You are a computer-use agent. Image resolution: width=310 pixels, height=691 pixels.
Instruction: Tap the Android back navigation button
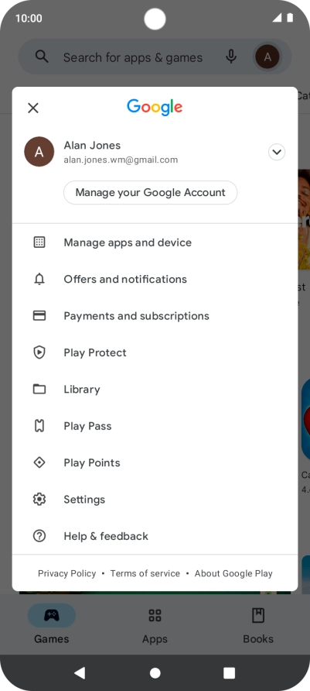tap(80, 673)
